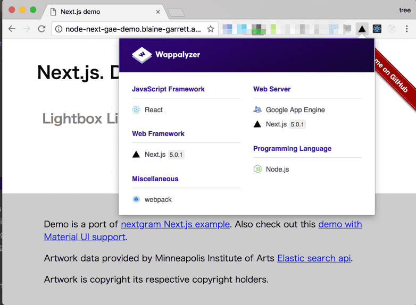Open the Elastic search api link
The height and width of the screenshot is (305, 416).
tap(314, 258)
